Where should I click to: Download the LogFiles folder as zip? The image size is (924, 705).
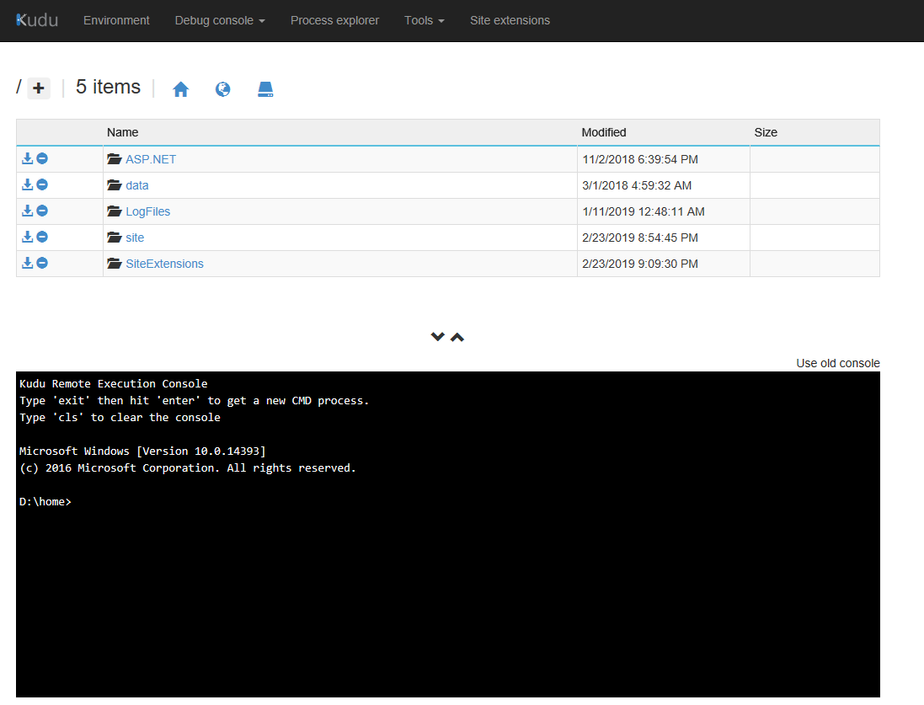point(26,210)
